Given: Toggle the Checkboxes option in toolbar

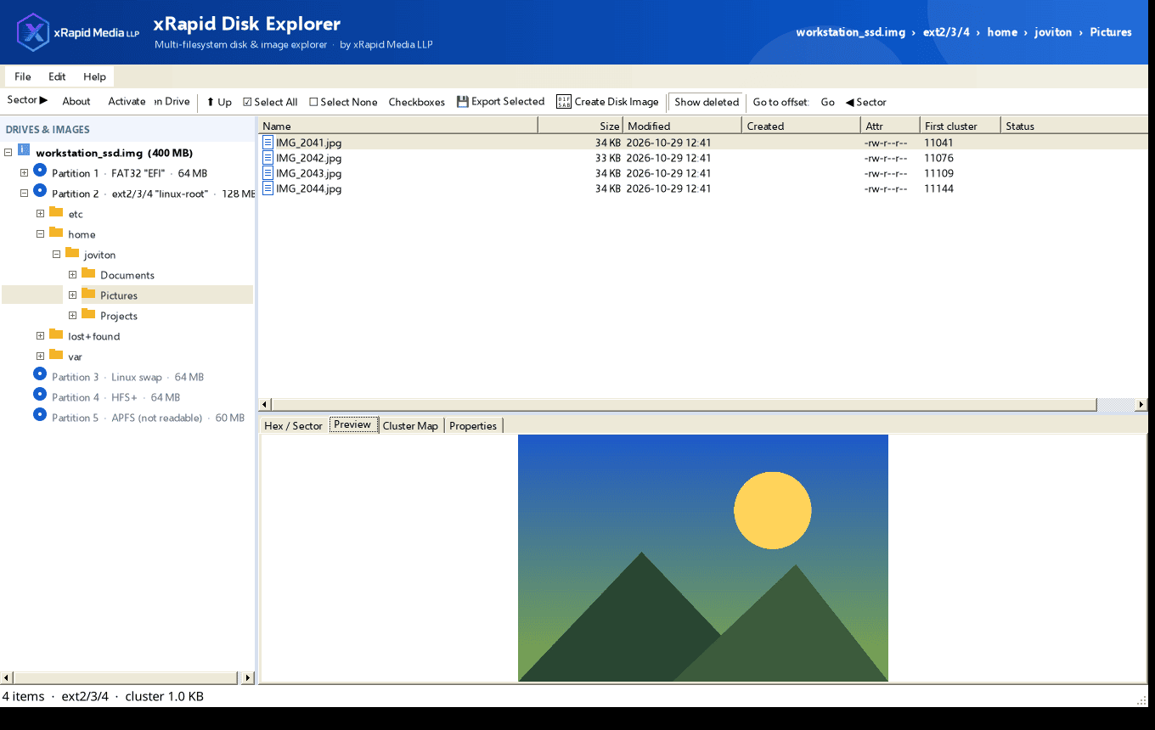Looking at the screenshot, I should (x=417, y=102).
